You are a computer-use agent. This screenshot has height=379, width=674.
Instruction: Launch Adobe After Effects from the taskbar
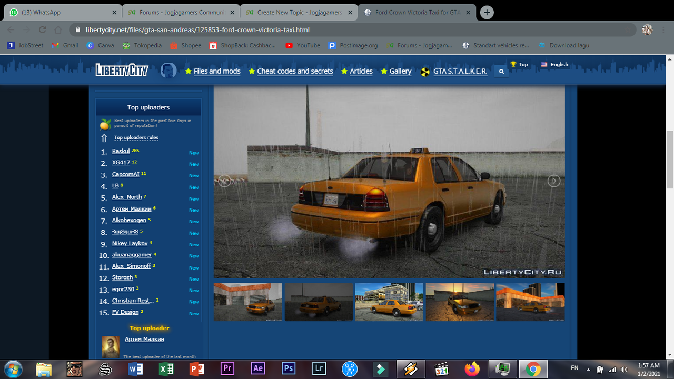pos(258,369)
